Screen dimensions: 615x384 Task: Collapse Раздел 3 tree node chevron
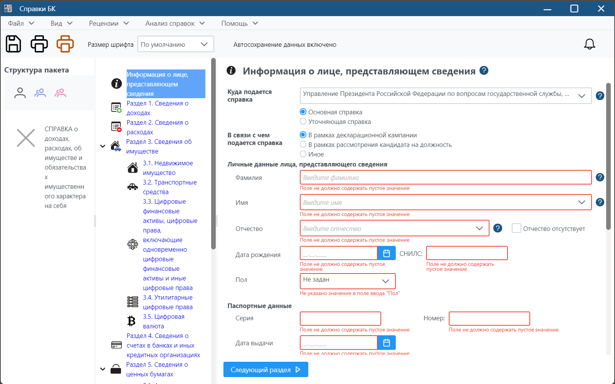click(102, 146)
